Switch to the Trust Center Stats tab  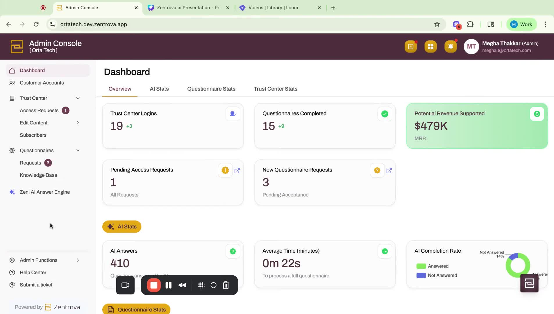(276, 89)
